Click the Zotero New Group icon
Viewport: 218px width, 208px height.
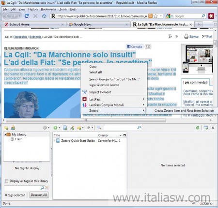click(13, 128)
